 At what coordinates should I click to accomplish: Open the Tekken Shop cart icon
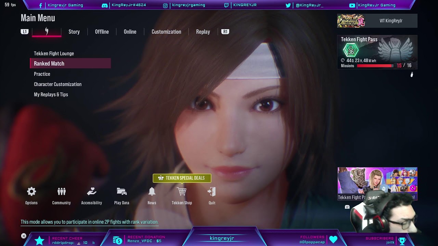[x=182, y=192]
